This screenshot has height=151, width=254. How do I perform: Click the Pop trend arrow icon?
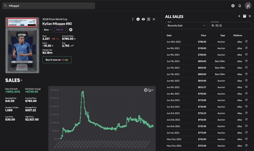pos(72,46)
